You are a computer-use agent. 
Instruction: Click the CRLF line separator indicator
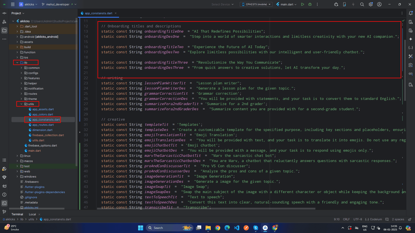pos(346,219)
